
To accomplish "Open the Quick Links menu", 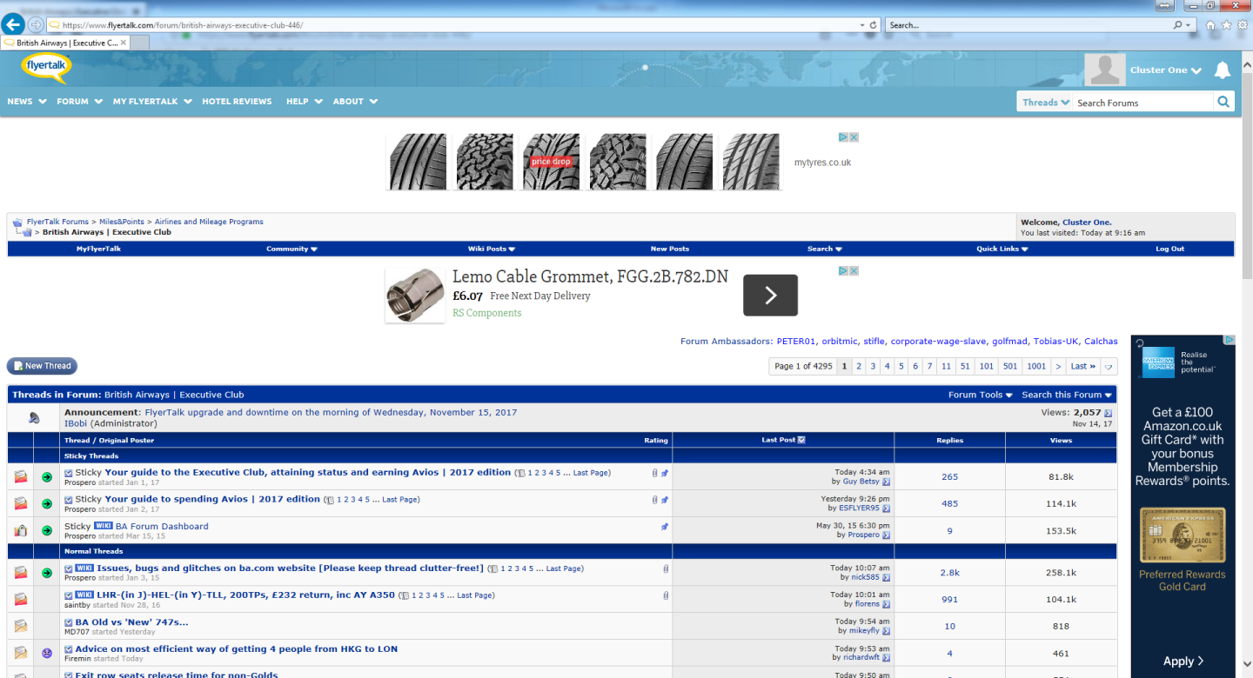I will 1002,249.
